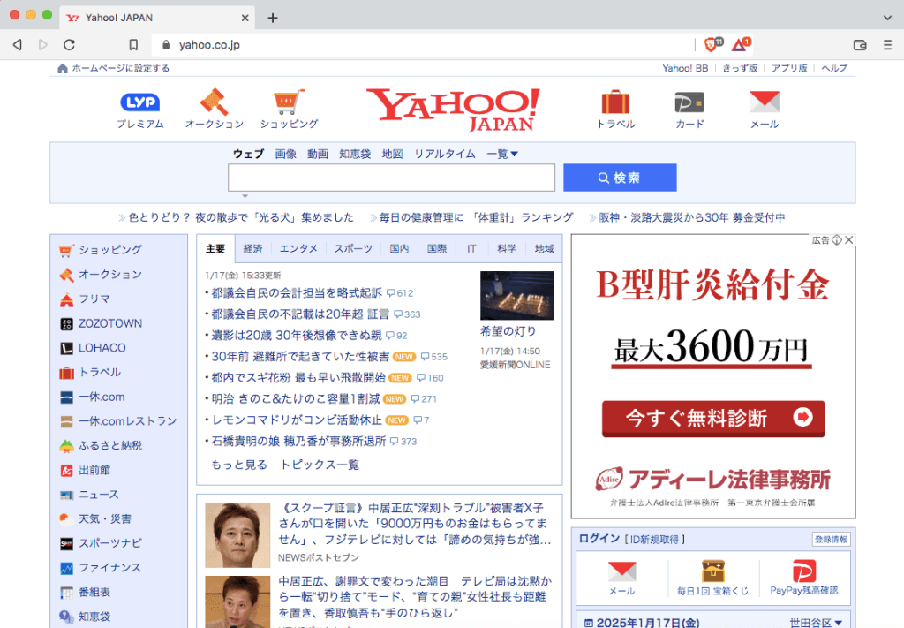The height and width of the screenshot is (628, 904).
Task: Open ファイナンス in left sidebar
Action: tap(101, 568)
